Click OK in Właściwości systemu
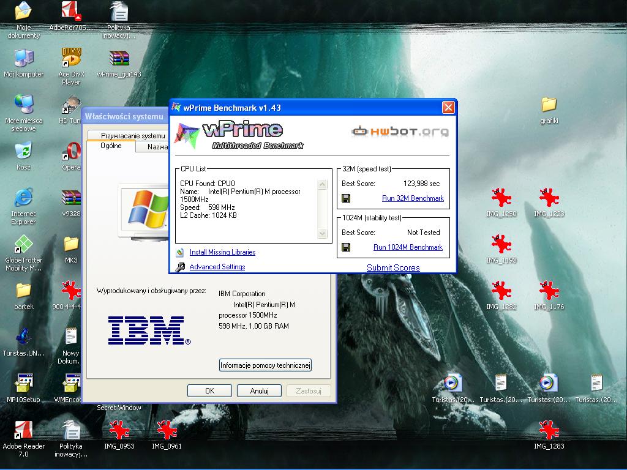The height and width of the screenshot is (470, 627). [x=209, y=391]
